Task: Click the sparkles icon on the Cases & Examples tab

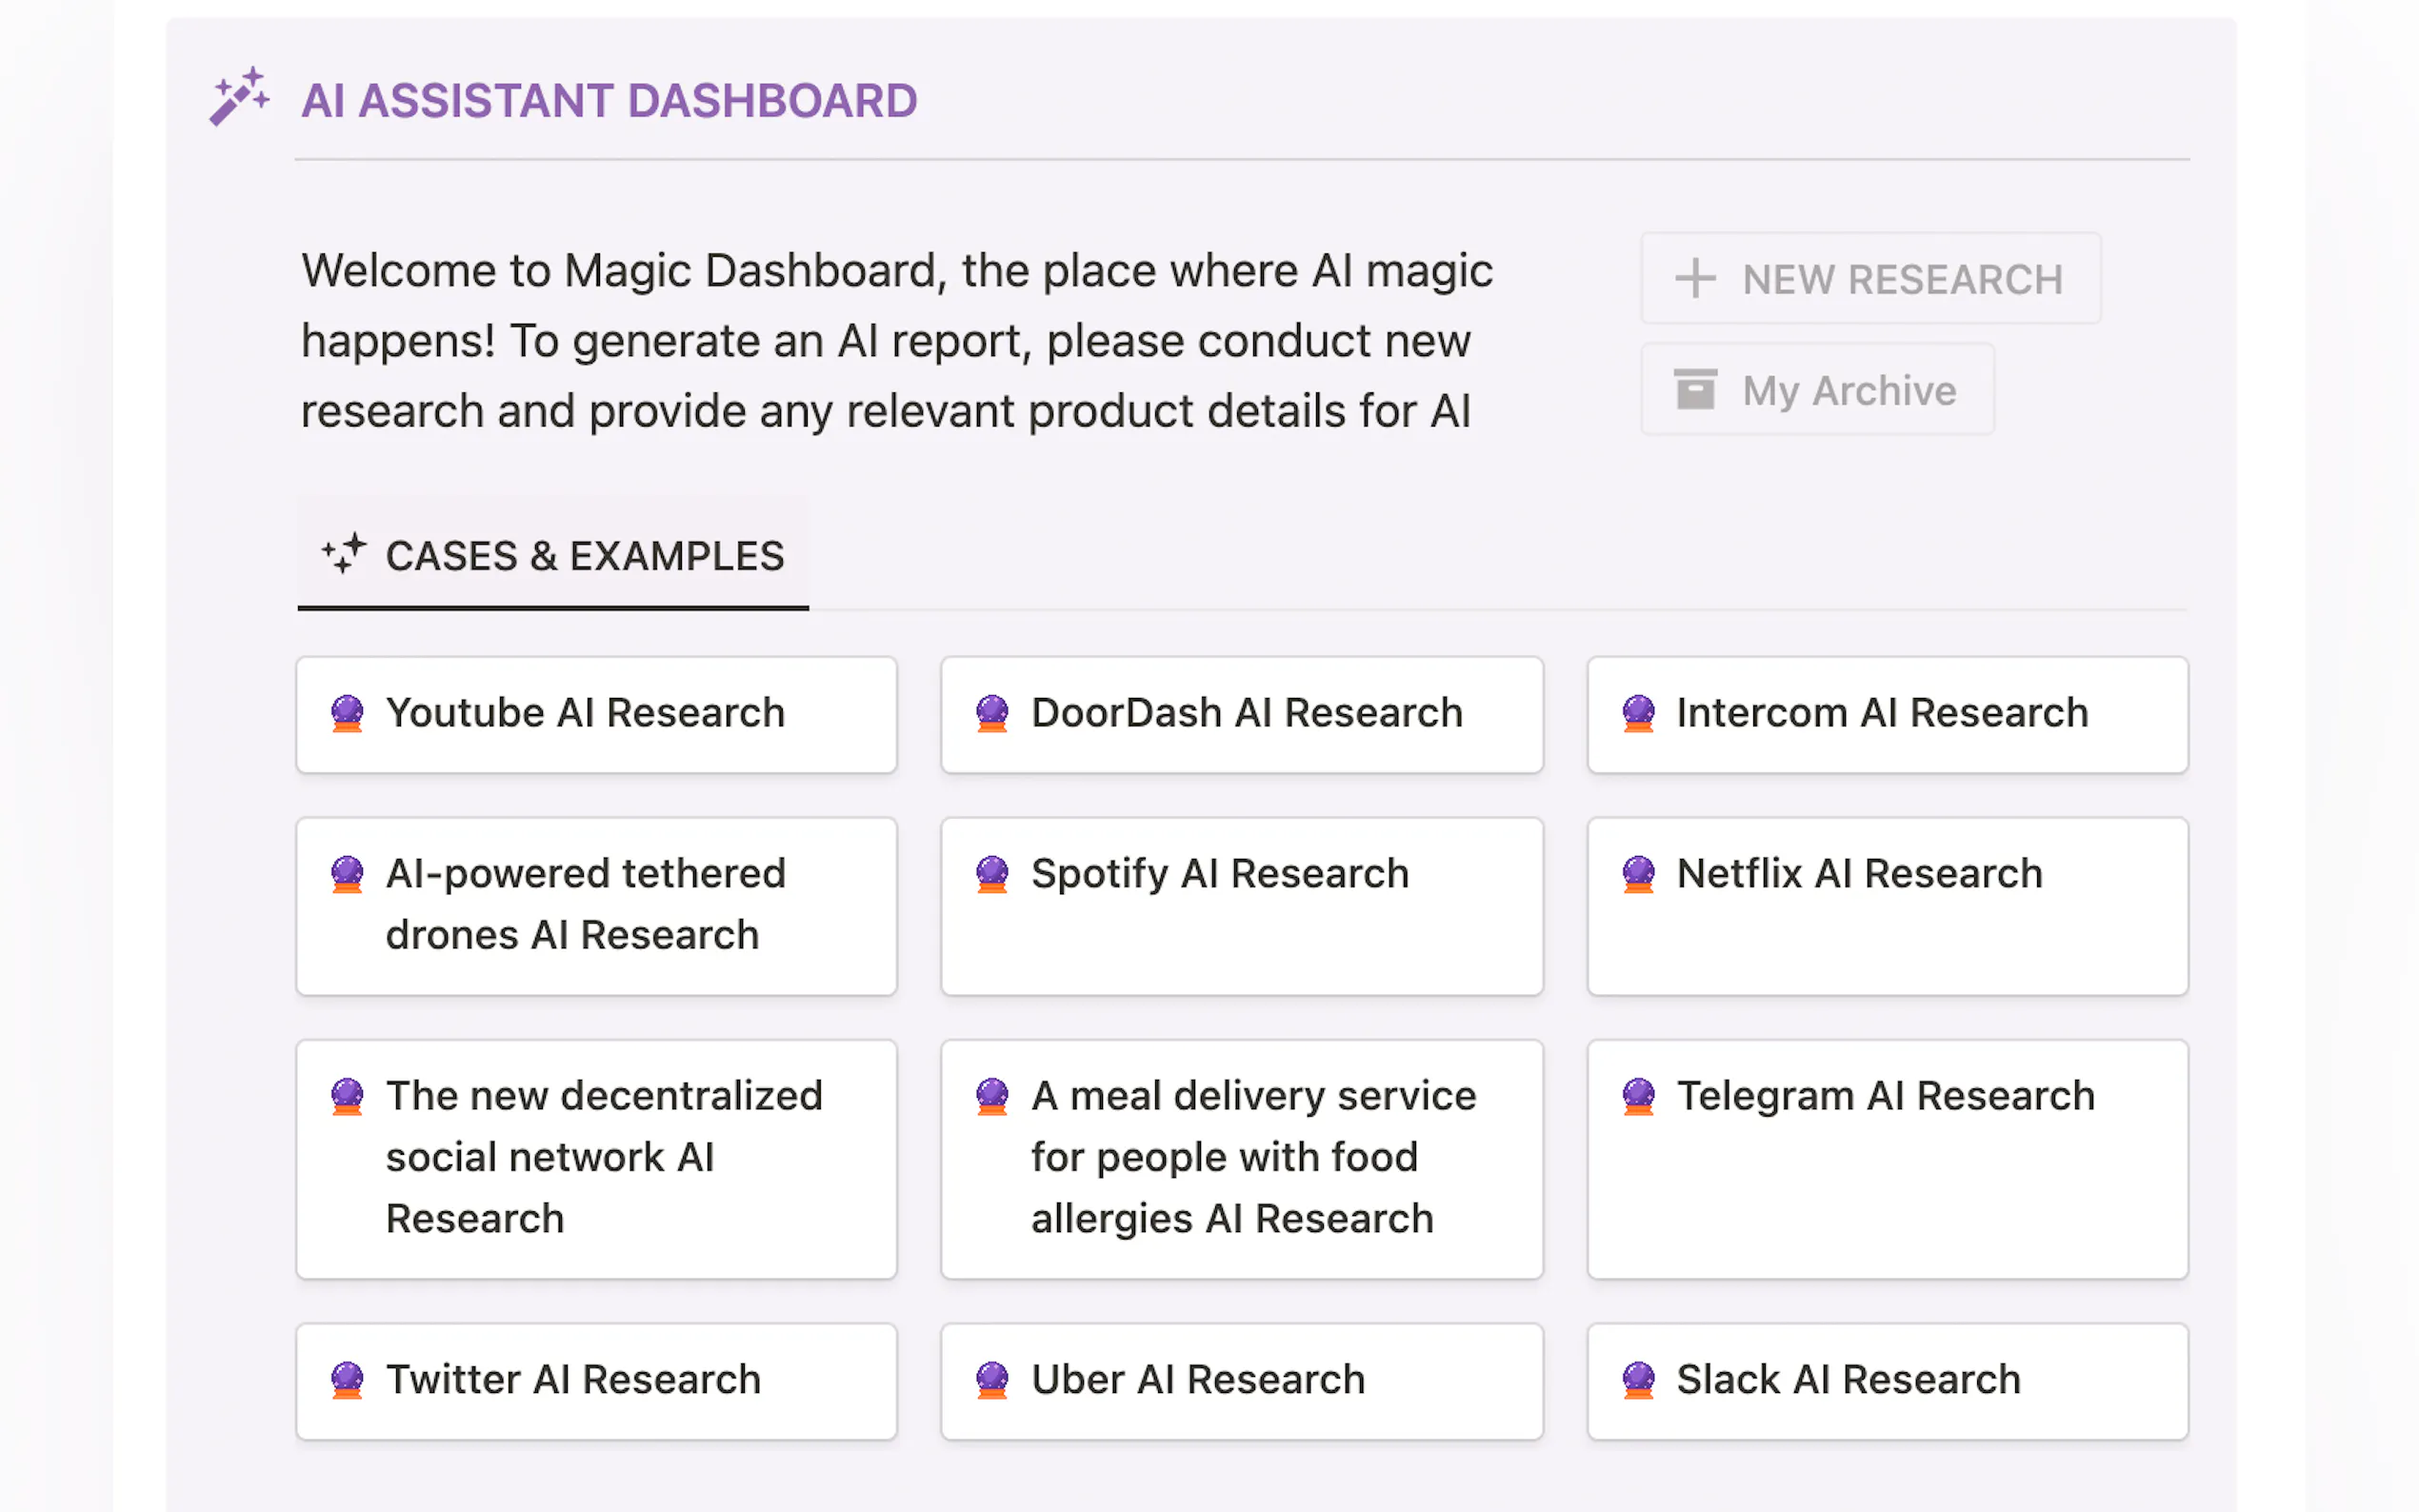Action: point(345,555)
